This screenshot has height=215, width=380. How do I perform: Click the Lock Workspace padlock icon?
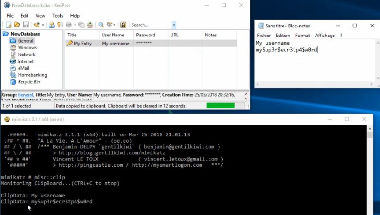pyautogui.click(x=123, y=25)
